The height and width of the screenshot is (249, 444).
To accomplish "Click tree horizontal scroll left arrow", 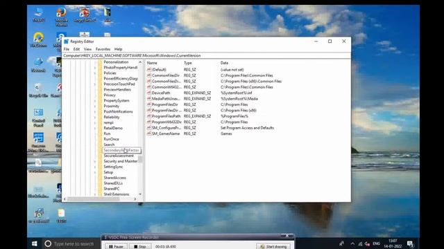I will 65,199.
